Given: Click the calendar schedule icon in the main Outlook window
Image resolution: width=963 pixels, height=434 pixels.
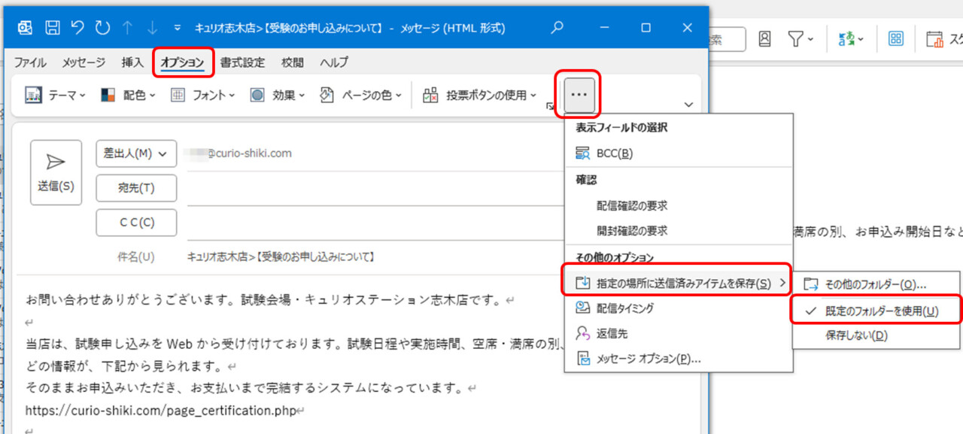Looking at the screenshot, I should (x=935, y=39).
